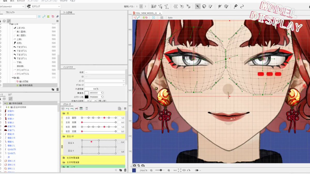Toggle link icon beside 左目 開閉 parameter

pyautogui.click(x=62, y=118)
